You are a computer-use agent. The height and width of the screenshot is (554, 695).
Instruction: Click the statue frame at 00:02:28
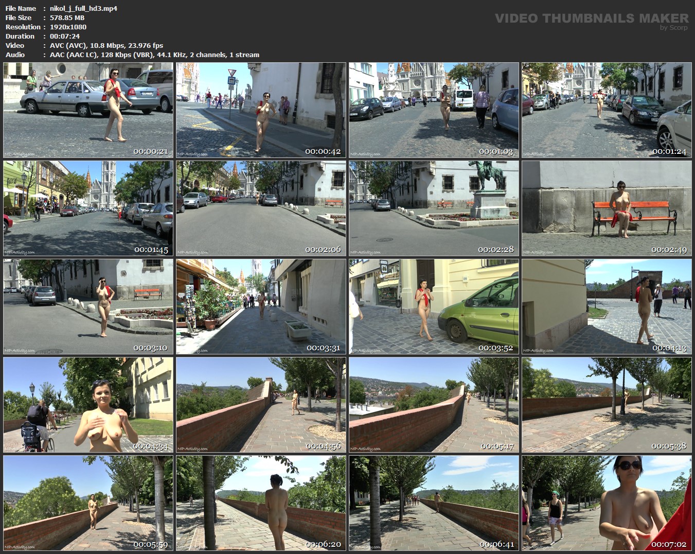434,208
